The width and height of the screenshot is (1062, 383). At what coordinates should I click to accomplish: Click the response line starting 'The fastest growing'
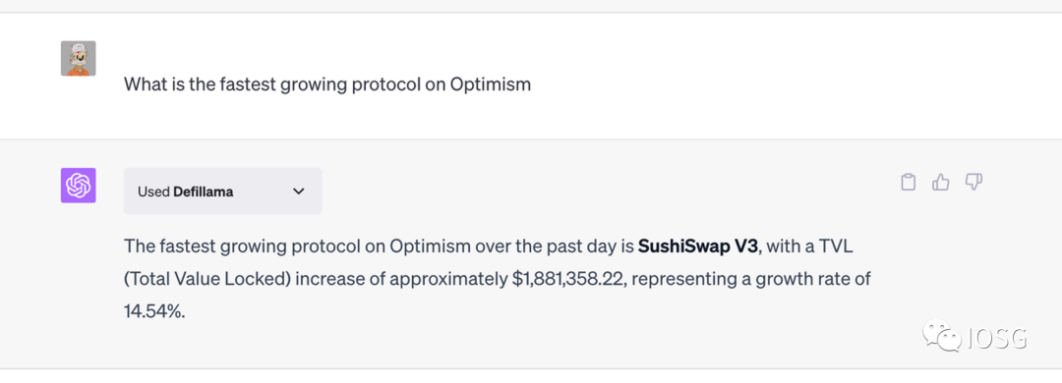tap(489, 246)
